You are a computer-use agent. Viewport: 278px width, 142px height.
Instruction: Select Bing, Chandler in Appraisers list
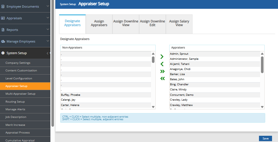click(179, 84)
